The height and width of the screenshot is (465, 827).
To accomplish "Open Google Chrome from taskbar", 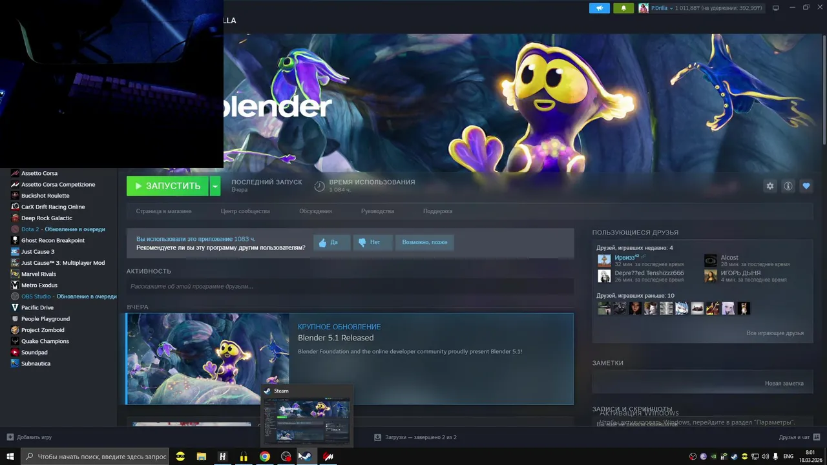I will coord(265,457).
